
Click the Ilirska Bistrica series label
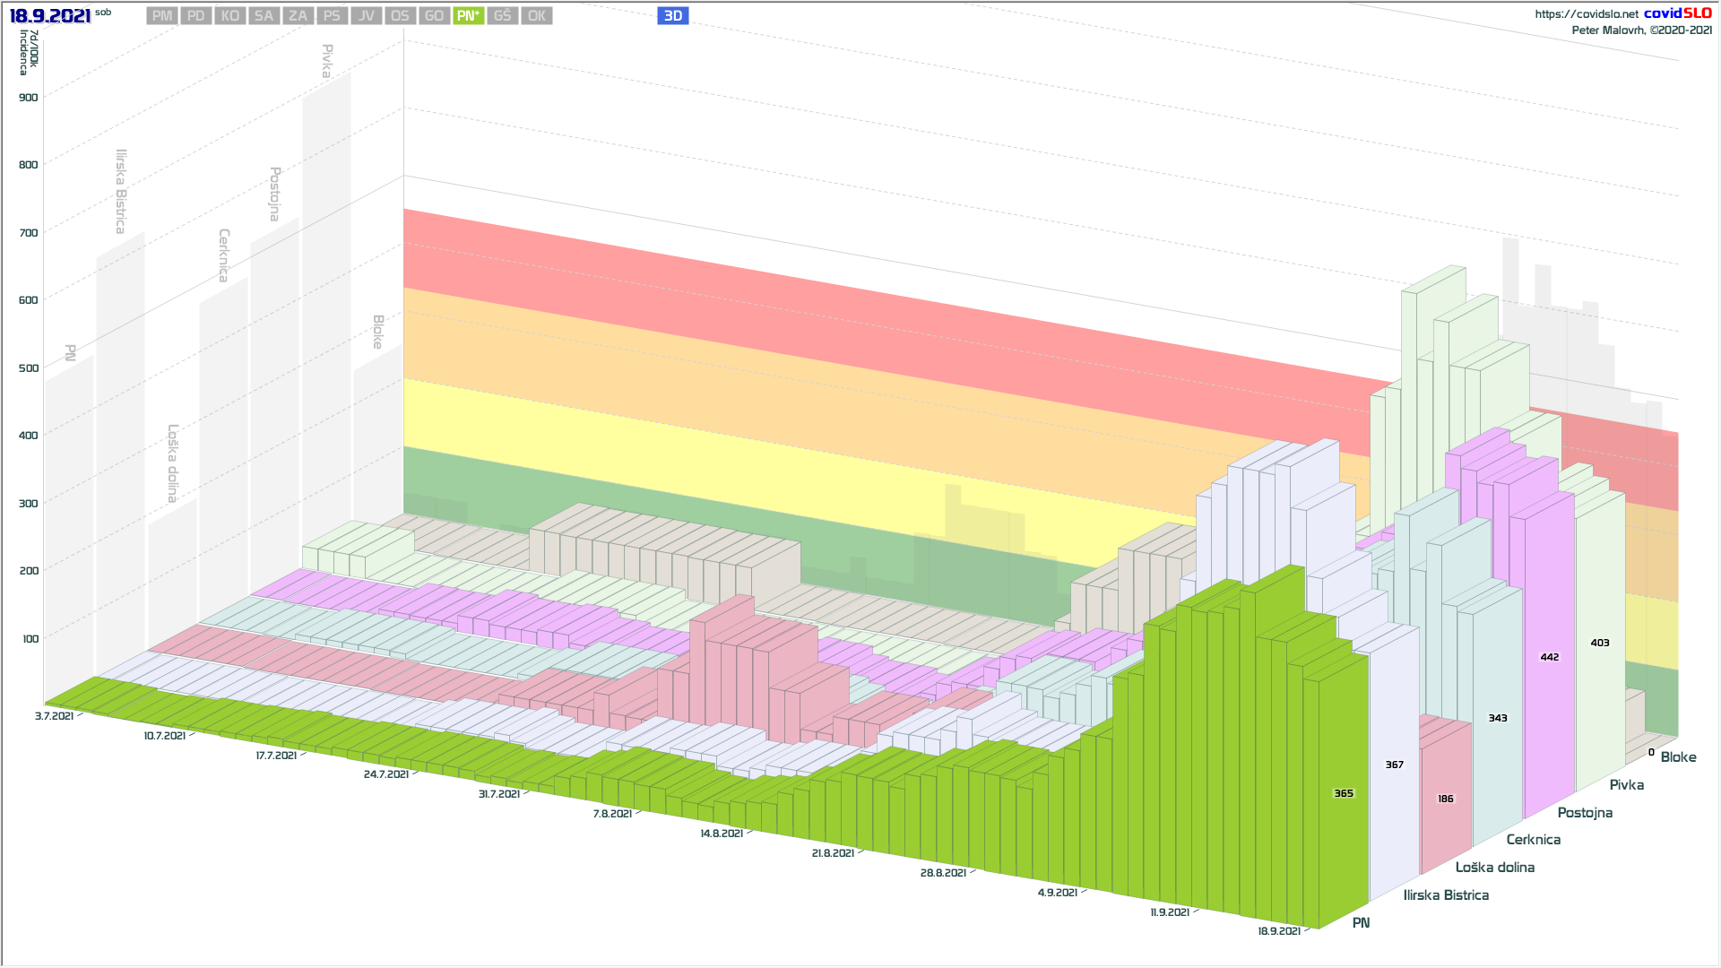(1445, 895)
